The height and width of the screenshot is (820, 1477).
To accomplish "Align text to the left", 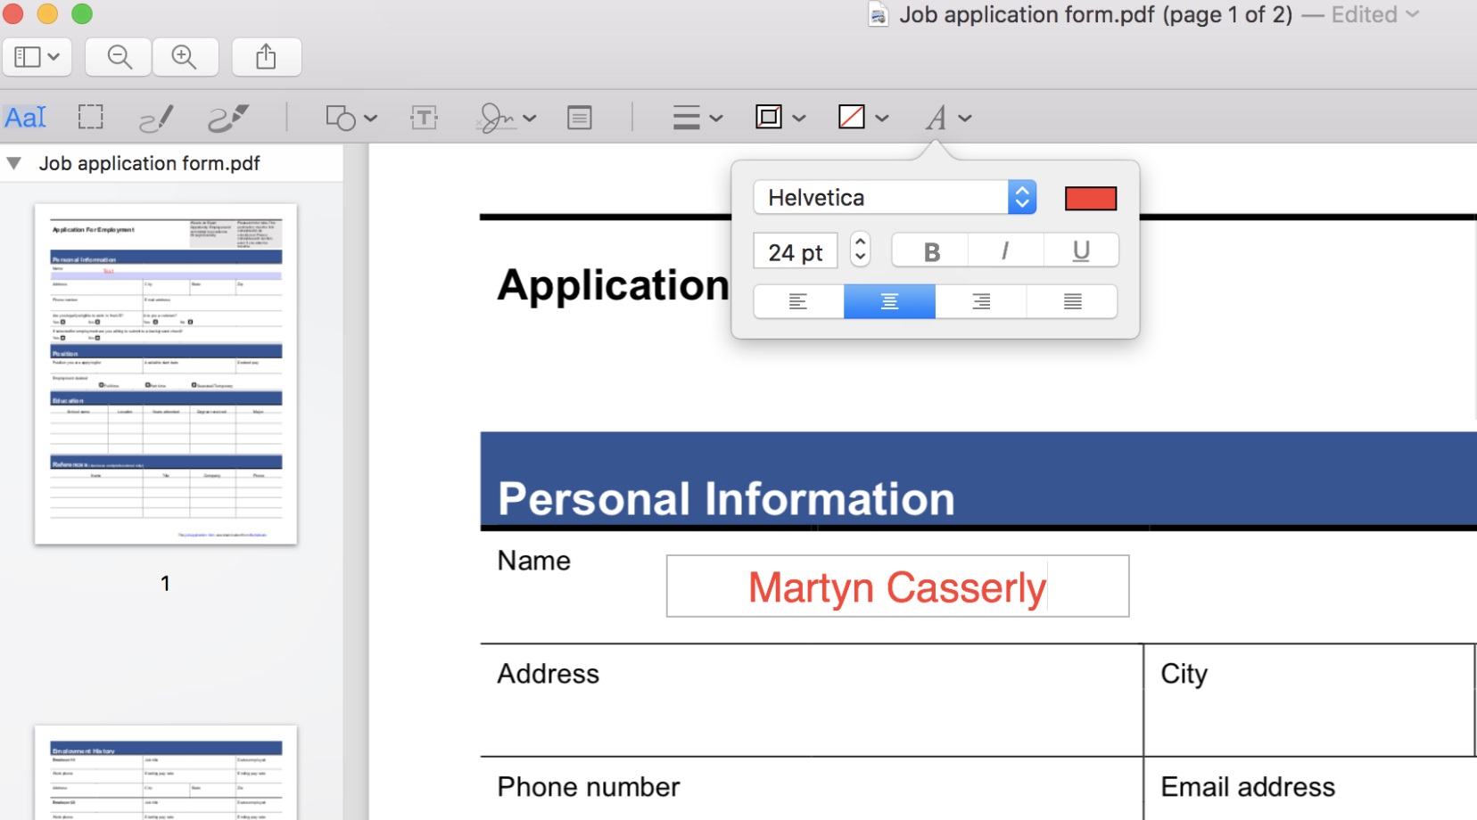I will click(x=798, y=301).
